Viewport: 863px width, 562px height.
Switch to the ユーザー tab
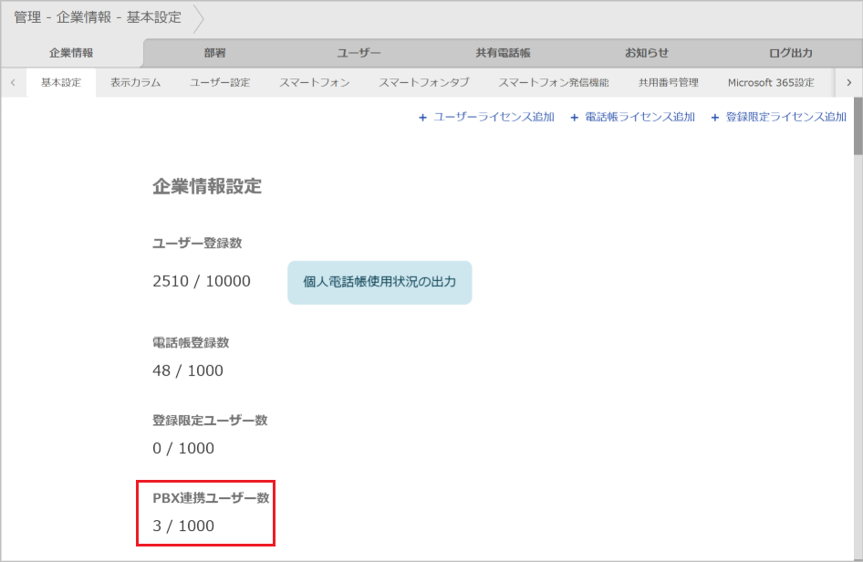point(359,53)
